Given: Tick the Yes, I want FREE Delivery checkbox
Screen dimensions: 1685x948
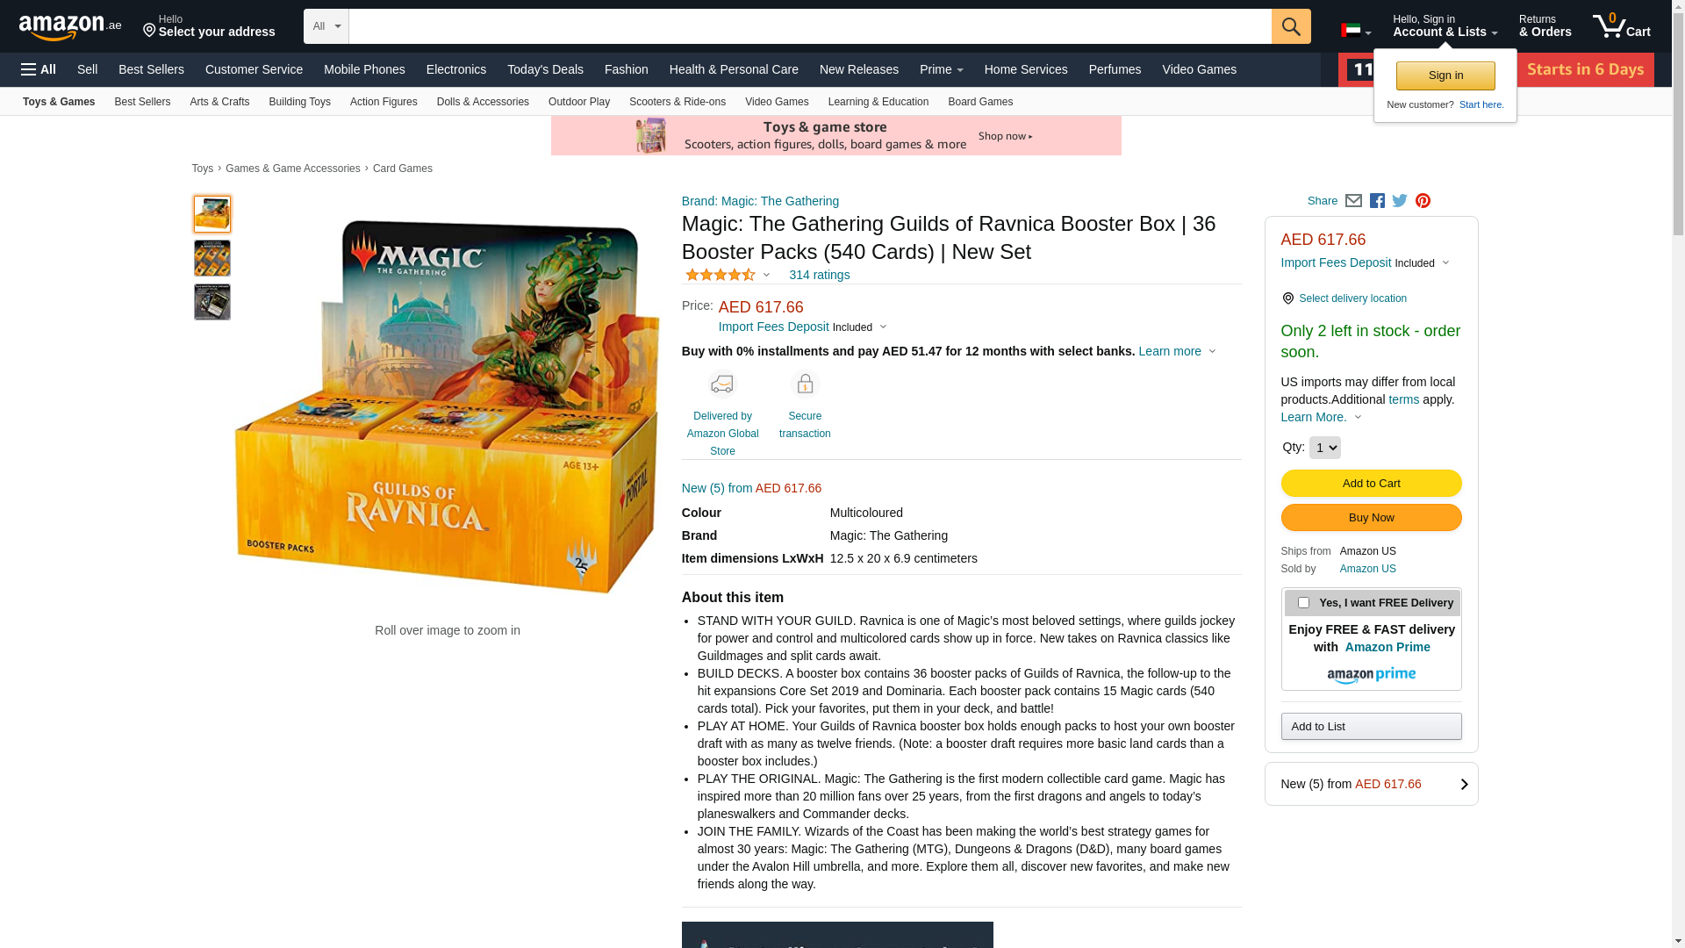Looking at the screenshot, I should [x=1303, y=603].
